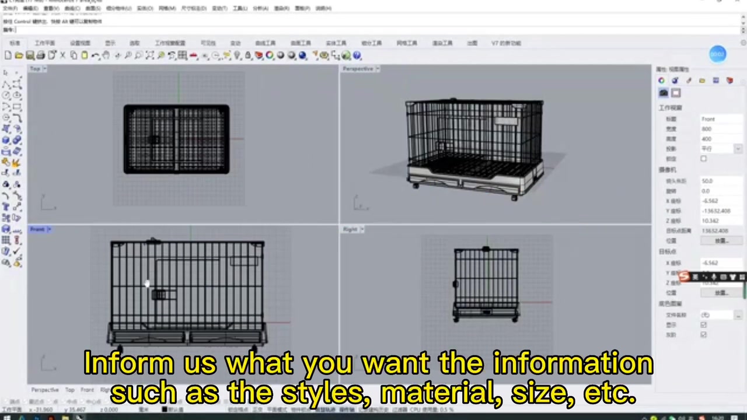Click the Zoom Extents icon
The width and height of the screenshot is (747, 420).
[x=149, y=55]
